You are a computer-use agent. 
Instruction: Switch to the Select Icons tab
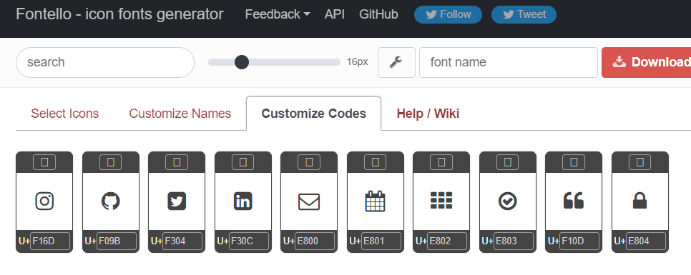(x=65, y=114)
